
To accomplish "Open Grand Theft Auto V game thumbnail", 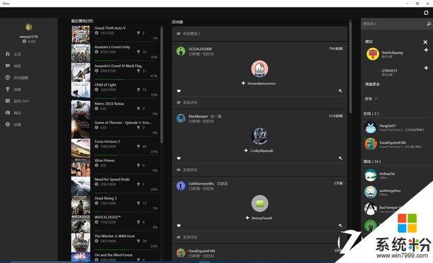I will (81, 34).
